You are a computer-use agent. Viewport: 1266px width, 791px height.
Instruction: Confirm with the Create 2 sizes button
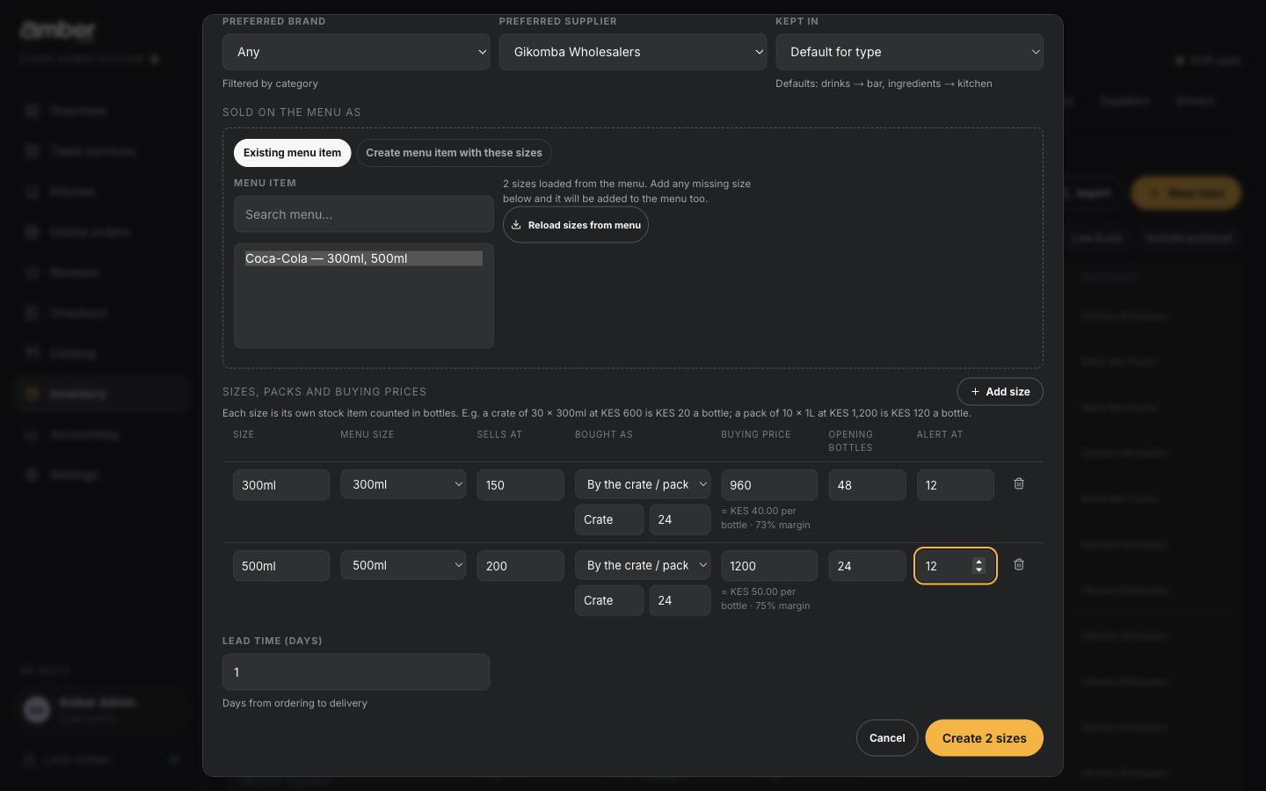pos(984,738)
